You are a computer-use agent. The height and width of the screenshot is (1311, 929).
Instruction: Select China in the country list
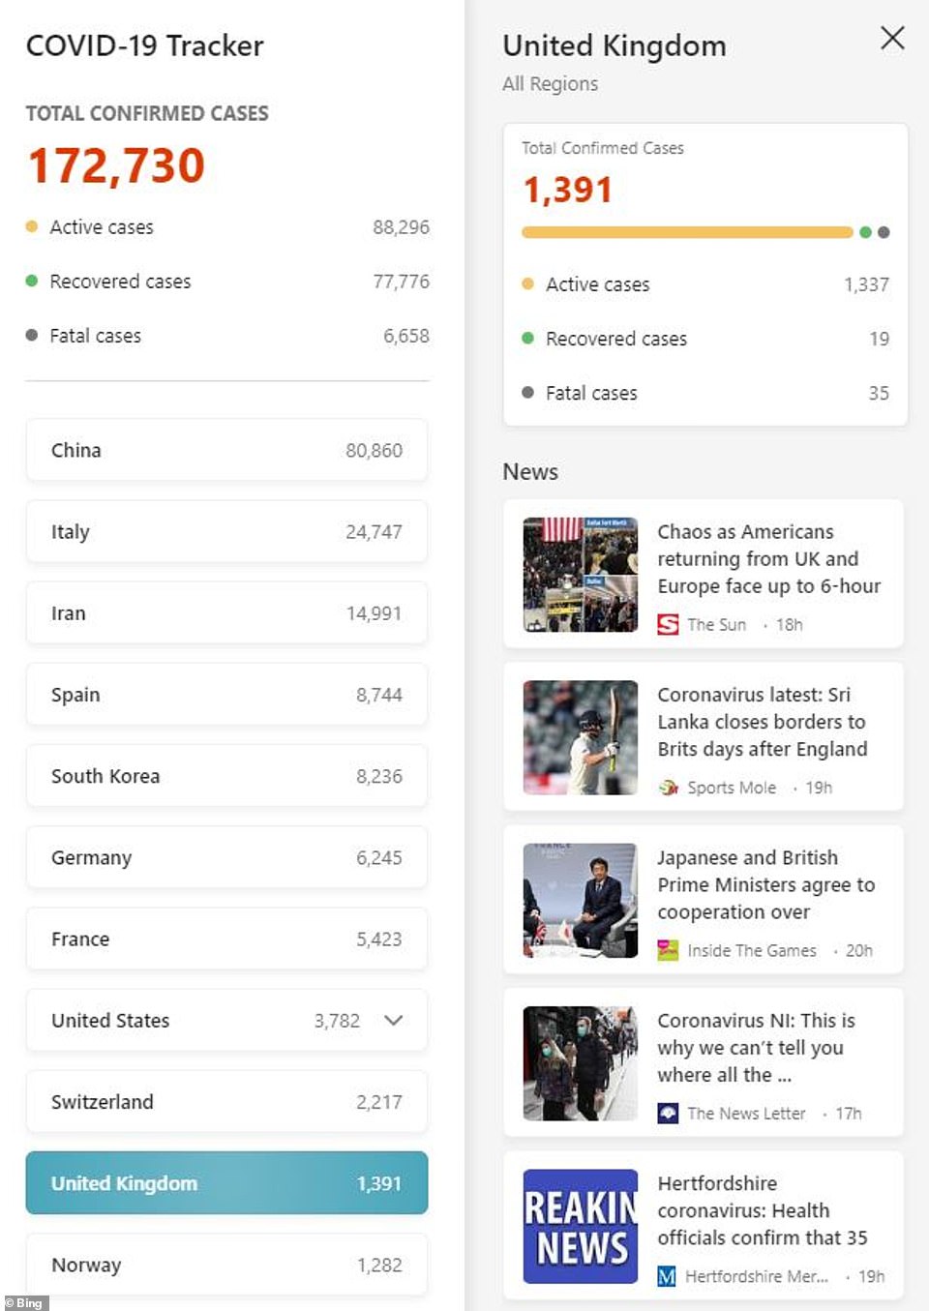tap(226, 450)
